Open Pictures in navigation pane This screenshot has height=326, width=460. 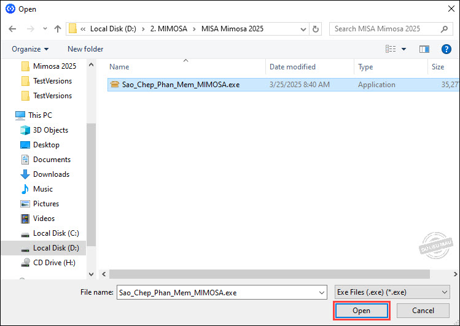39,203
